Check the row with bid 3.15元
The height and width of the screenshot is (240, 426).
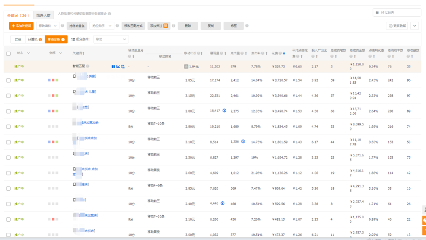[8, 95]
